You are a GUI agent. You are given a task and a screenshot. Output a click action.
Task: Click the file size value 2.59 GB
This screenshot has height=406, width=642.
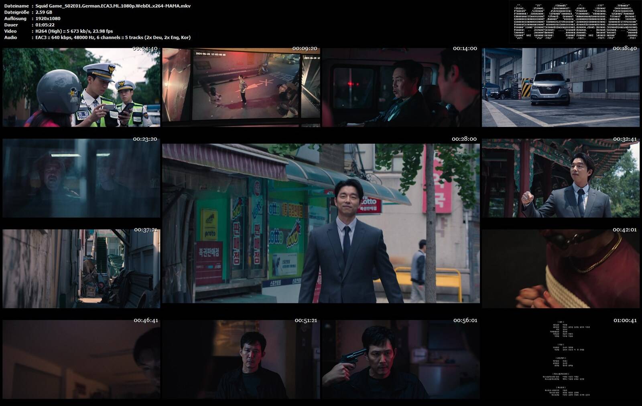click(44, 12)
